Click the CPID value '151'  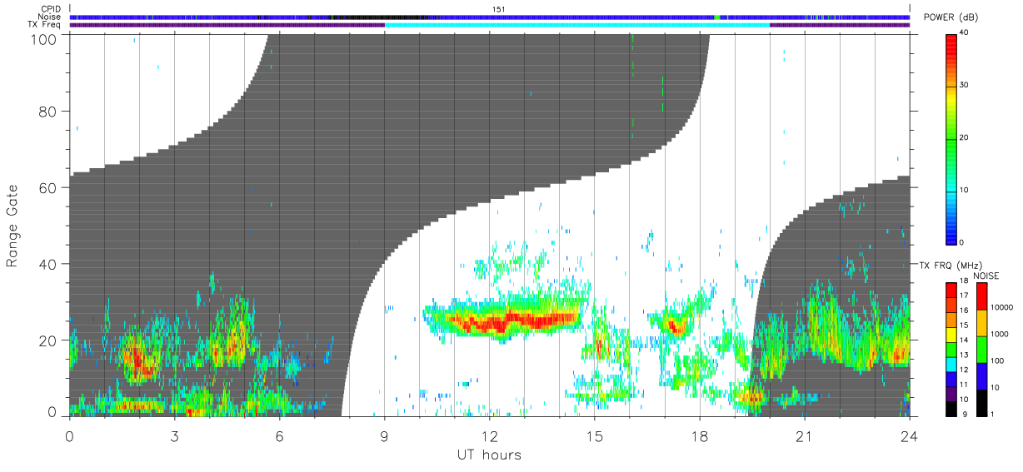pos(499,9)
